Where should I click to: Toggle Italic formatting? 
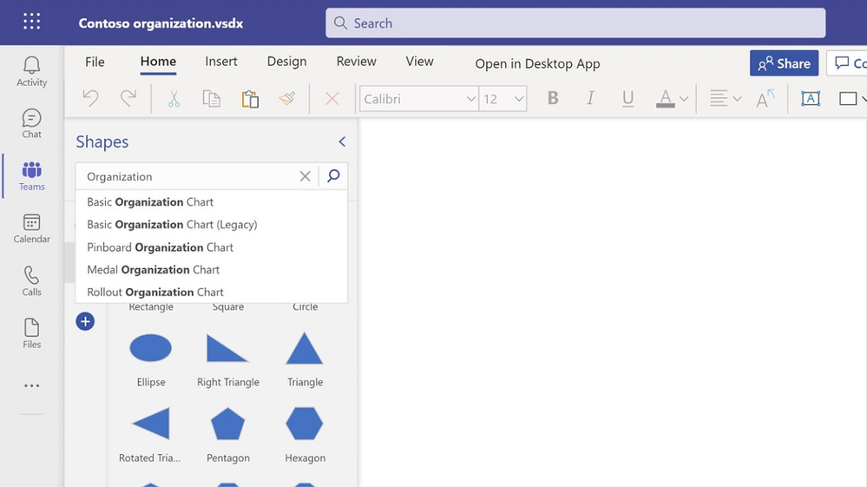coord(590,98)
